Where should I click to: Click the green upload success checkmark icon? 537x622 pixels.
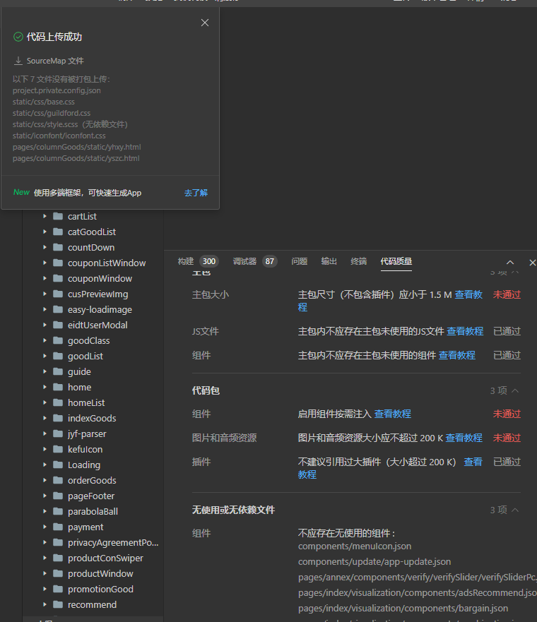[x=18, y=37]
